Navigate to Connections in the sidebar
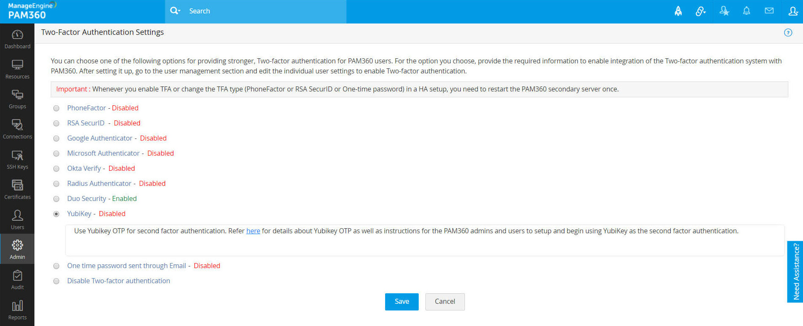The image size is (803, 326). click(17, 130)
